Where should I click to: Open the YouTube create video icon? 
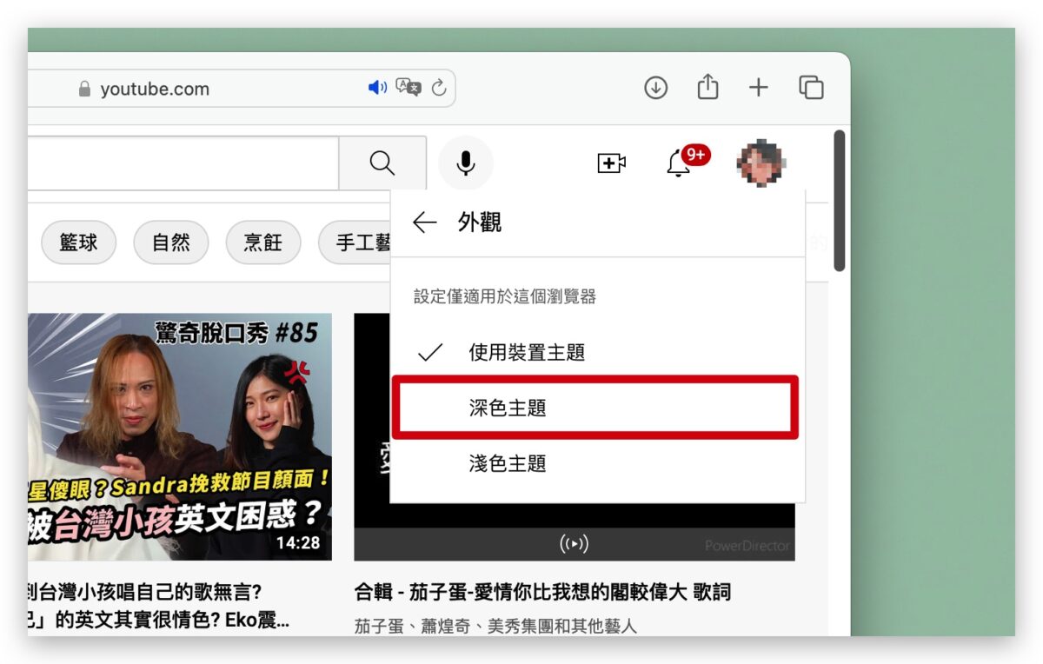point(611,163)
